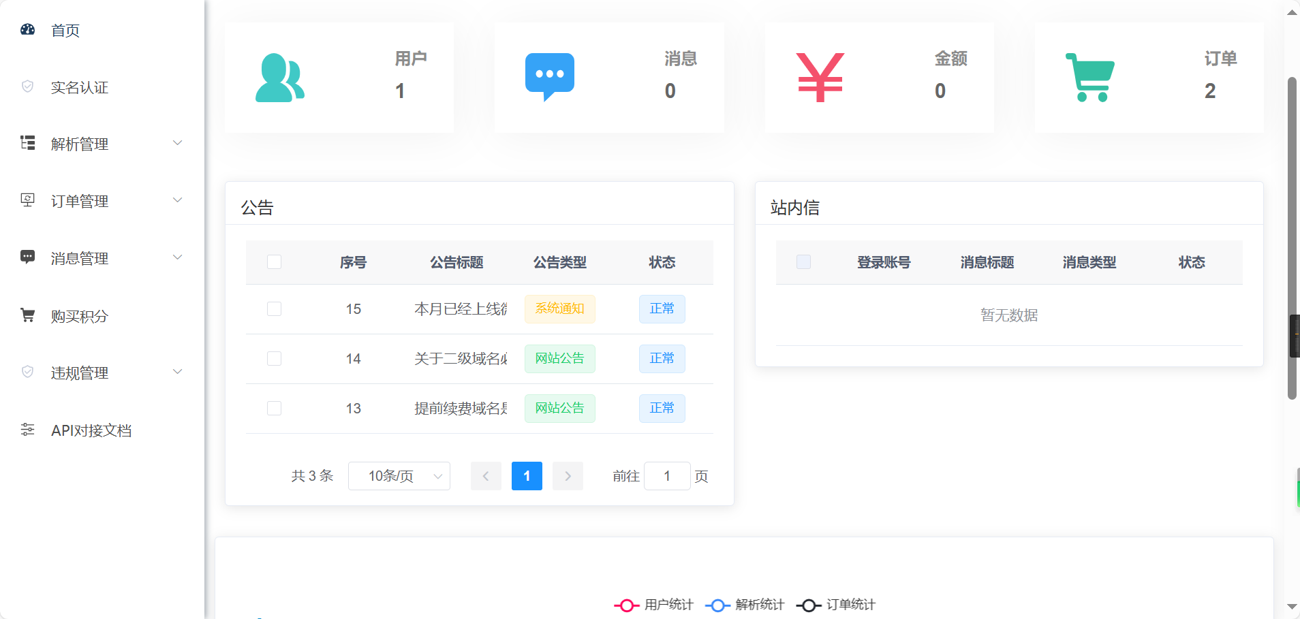This screenshot has height=619, width=1300.
Task: Click the next page arrow button
Action: coord(568,476)
